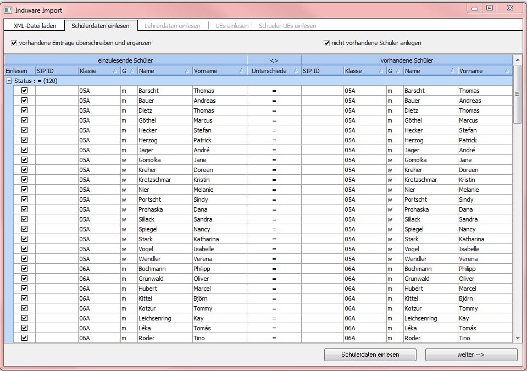Select the first name 'Katharina' on left
Image resolution: width=527 pixels, height=371 pixels.
(x=220, y=239)
